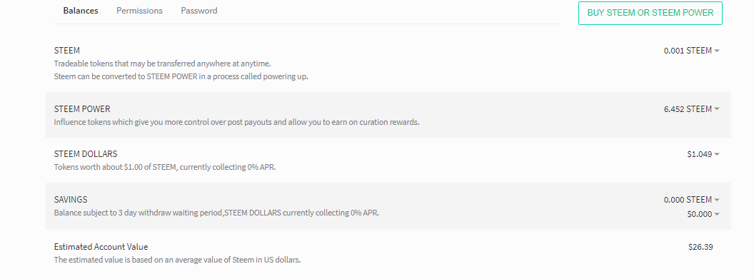Image resolution: width=754 pixels, height=279 pixels.
Task: Switch to the Permissions tab
Action: coord(139,11)
